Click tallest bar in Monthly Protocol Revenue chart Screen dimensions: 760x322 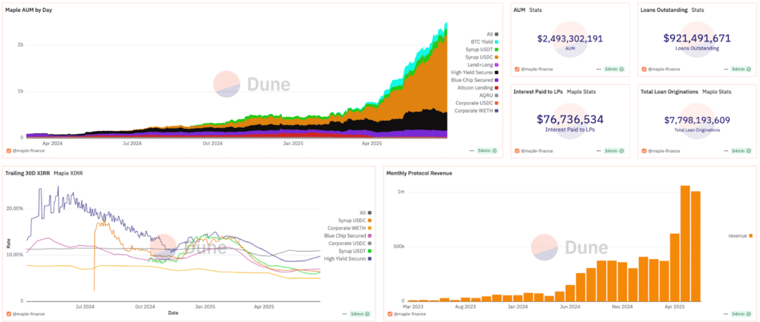pyautogui.click(x=685, y=244)
